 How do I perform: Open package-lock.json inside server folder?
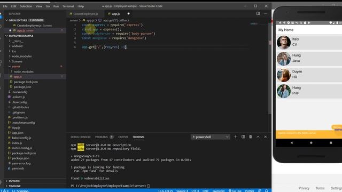(x=26, y=82)
